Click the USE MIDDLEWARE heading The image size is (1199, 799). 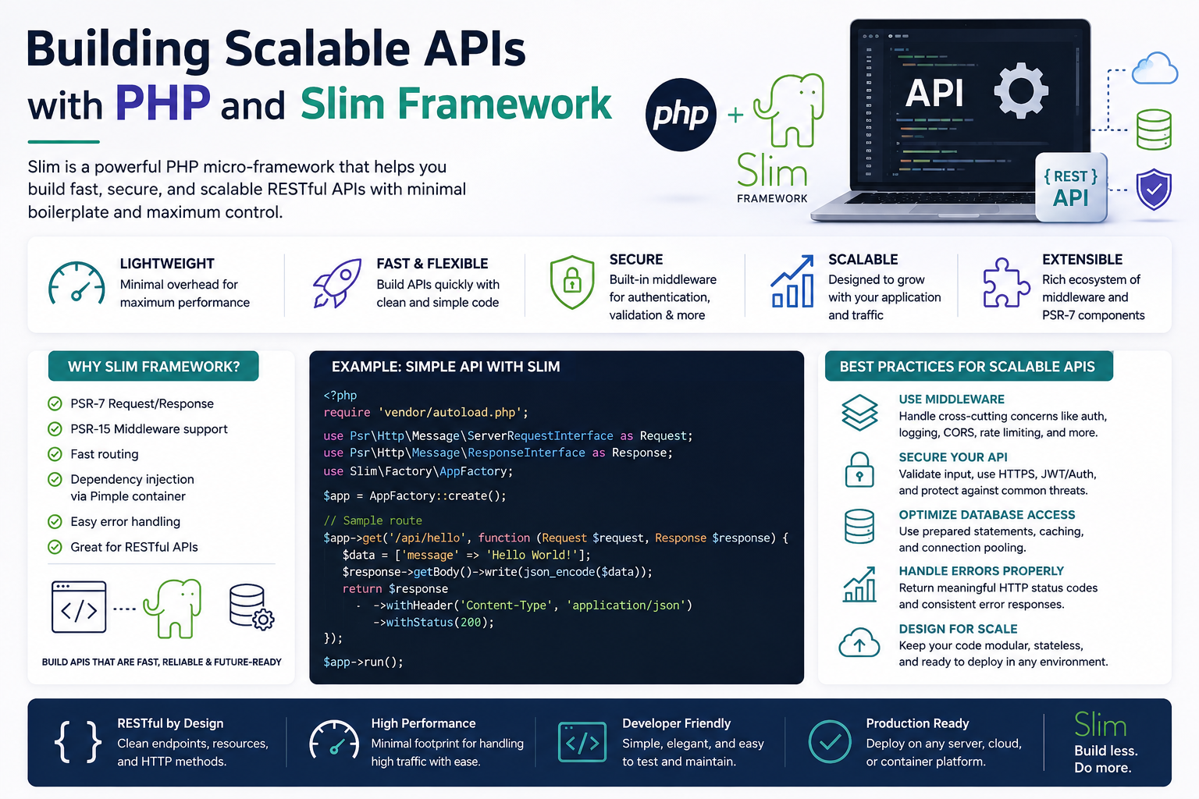pos(952,399)
